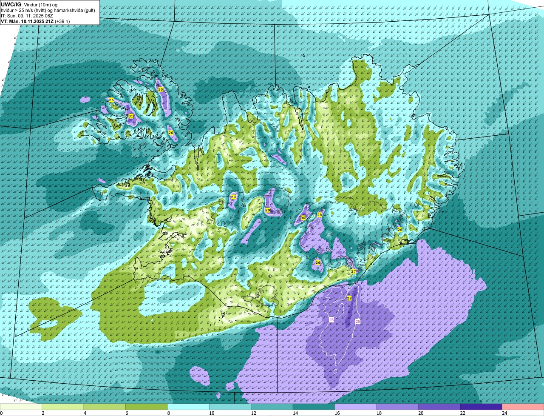
Task: Click the yellow '27' peak gust label
Action: (x=354, y=271)
